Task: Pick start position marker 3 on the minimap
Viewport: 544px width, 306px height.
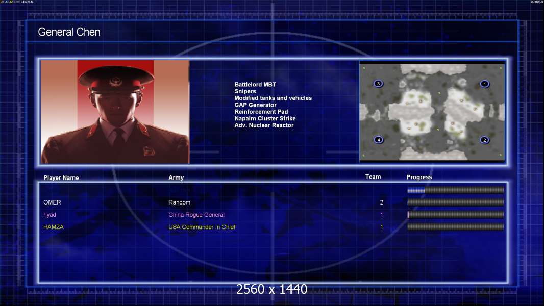Action: click(378, 84)
